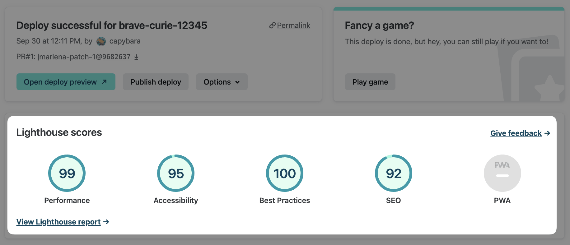The image size is (570, 245).
Task: Click the Accessibility score 95 circle
Action: [x=176, y=173]
